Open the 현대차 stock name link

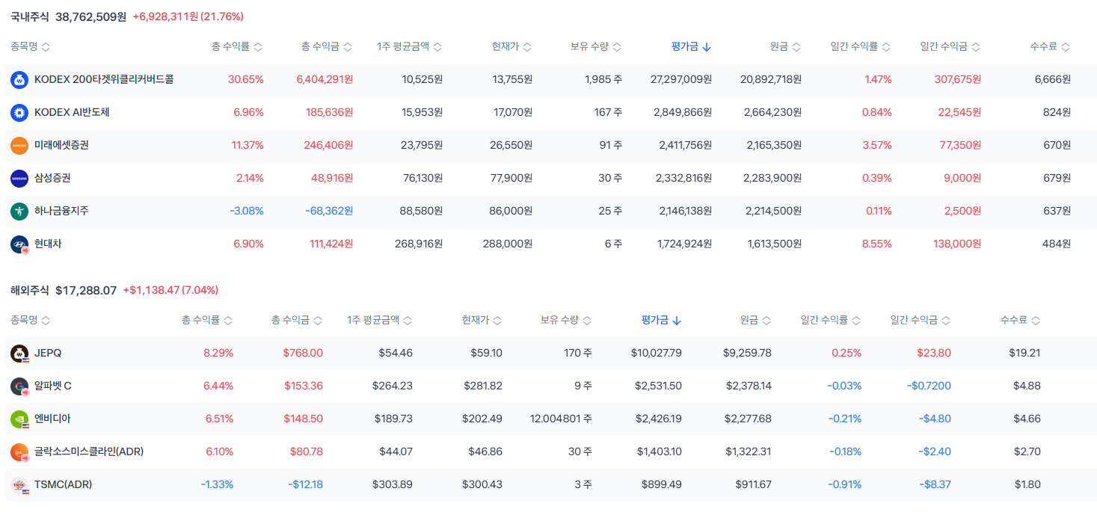pos(49,244)
